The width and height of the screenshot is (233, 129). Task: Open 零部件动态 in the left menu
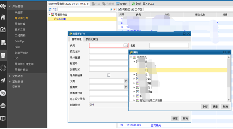point(22,70)
